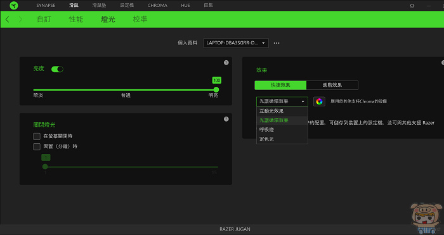Viewport: 444px width, 235px height.
Task: Open help icon in brightness panel
Action: [226, 63]
